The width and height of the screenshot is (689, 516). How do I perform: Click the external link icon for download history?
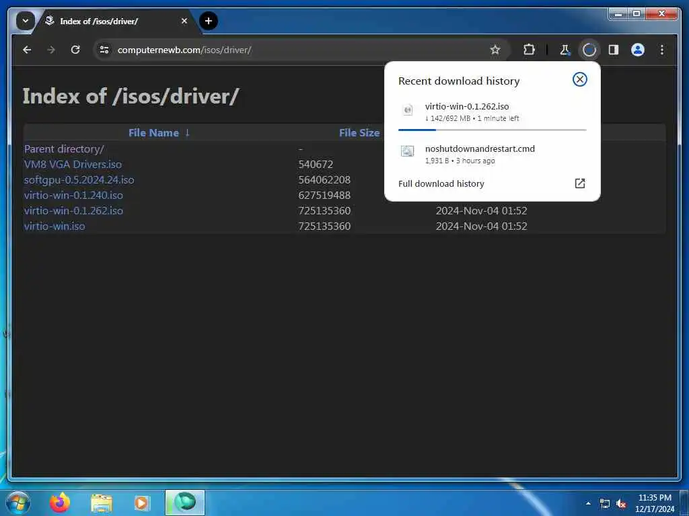(579, 183)
